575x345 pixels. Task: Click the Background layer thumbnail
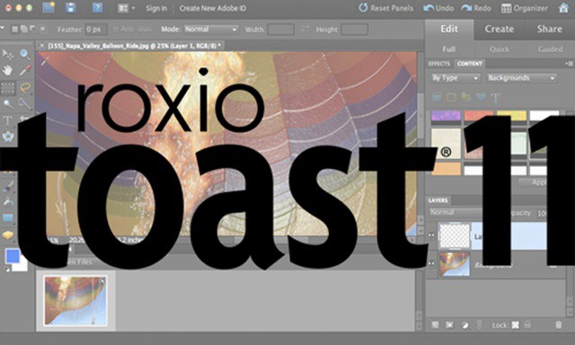pos(455,264)
